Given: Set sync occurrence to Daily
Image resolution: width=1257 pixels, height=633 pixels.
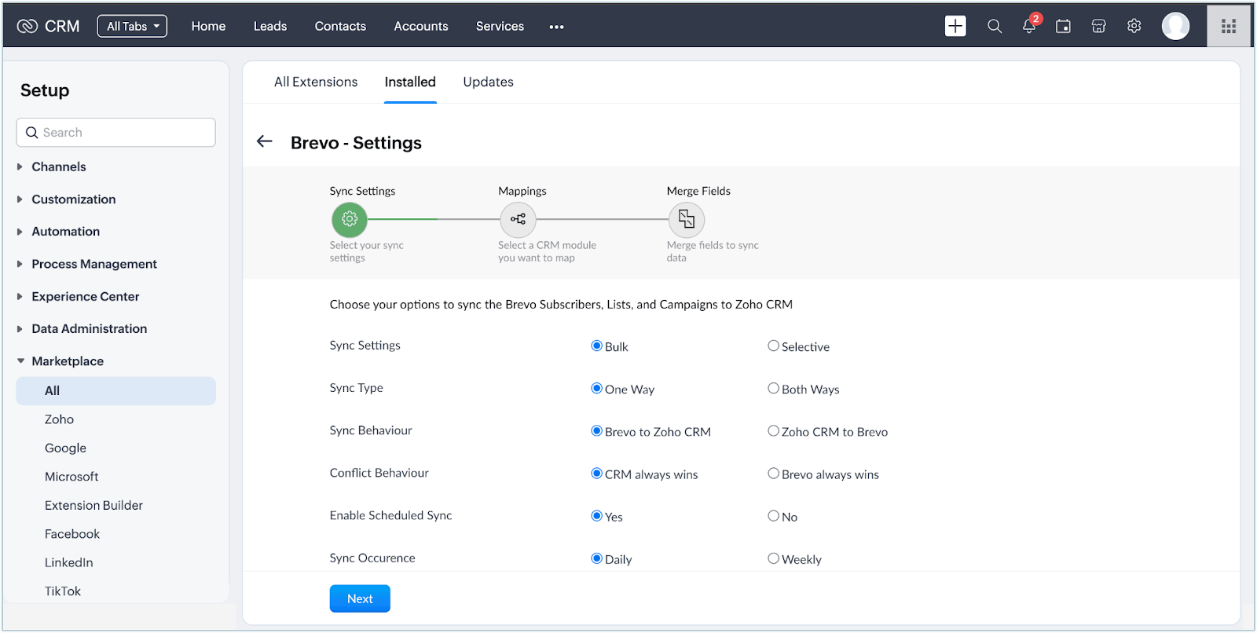Looking at the screenshot, I should (x=596, y=558).
